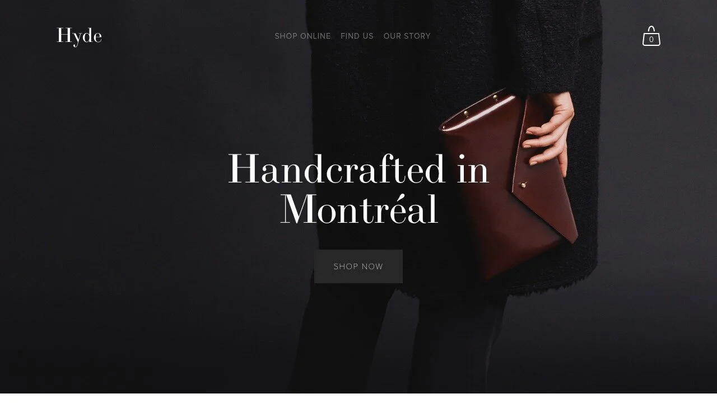
Task: Open the Our Story navigation link
Action: (x=407, y=36)
